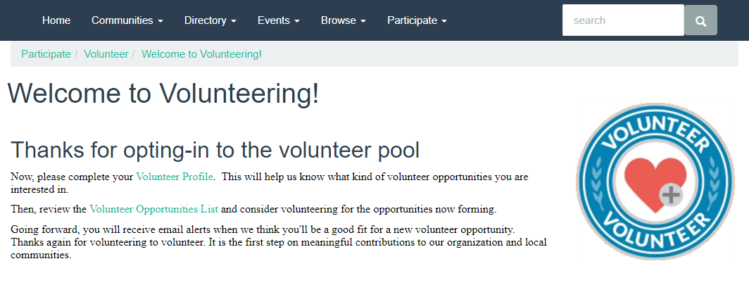
Task: Open the Events menu label
Action: (x=274, y=20)
